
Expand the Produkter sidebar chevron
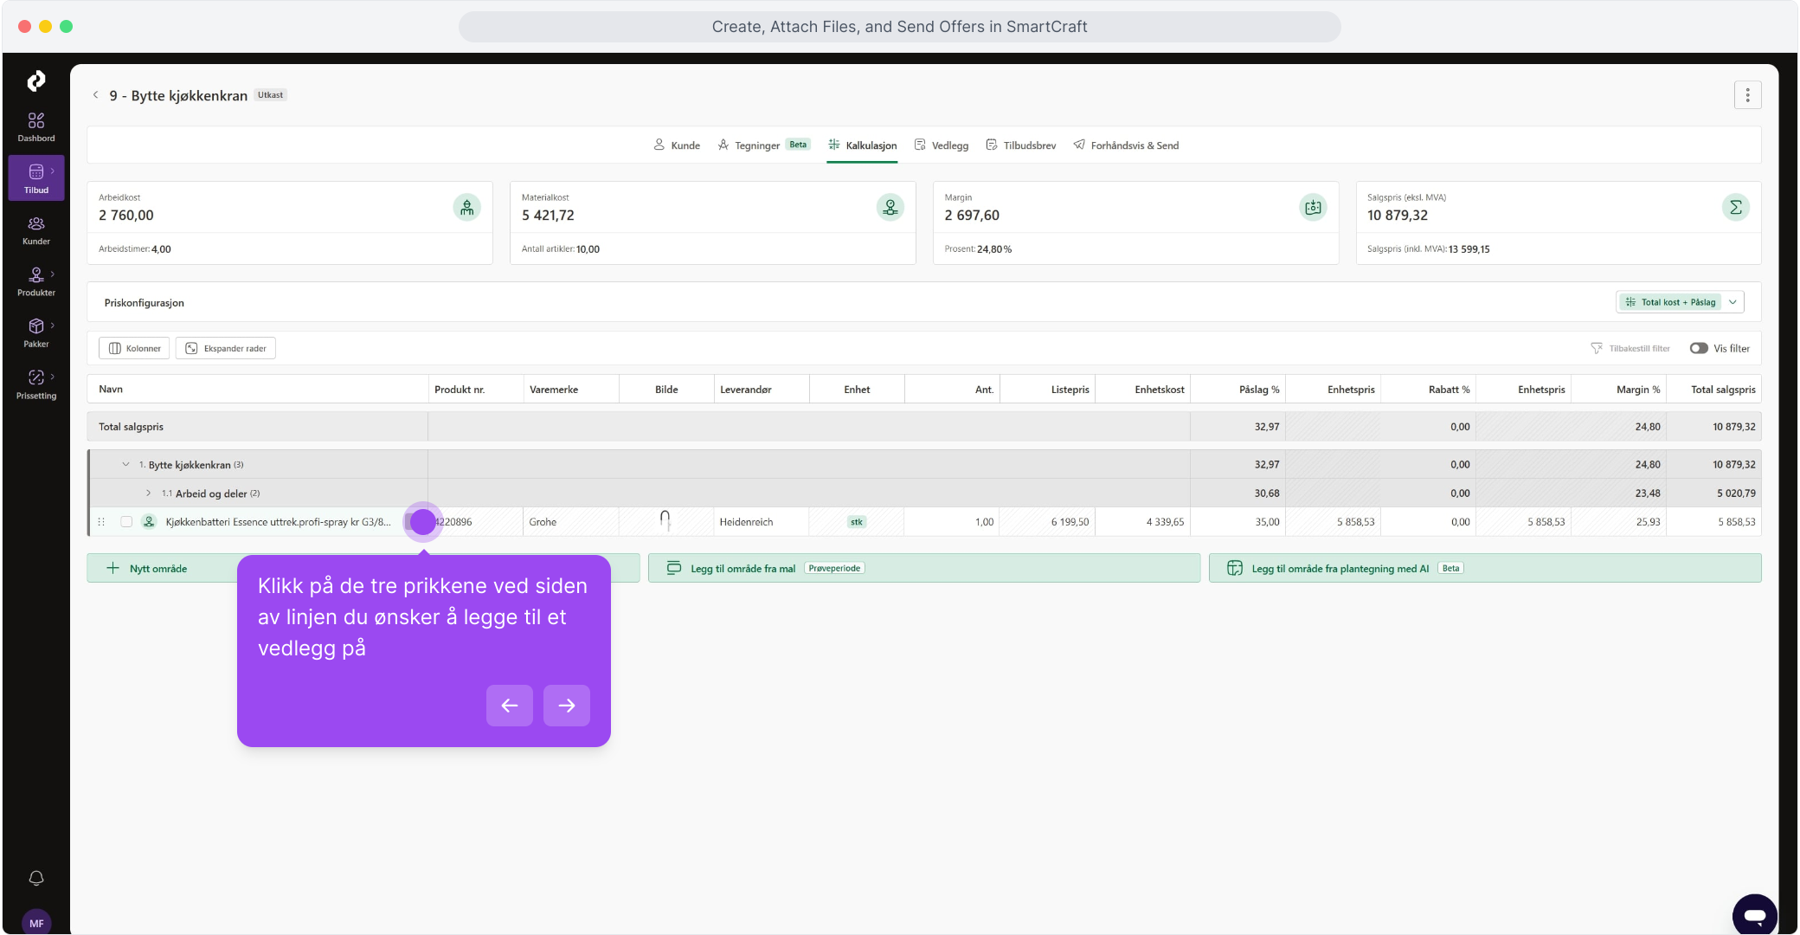pyautogui.click(x=53, y=274)
